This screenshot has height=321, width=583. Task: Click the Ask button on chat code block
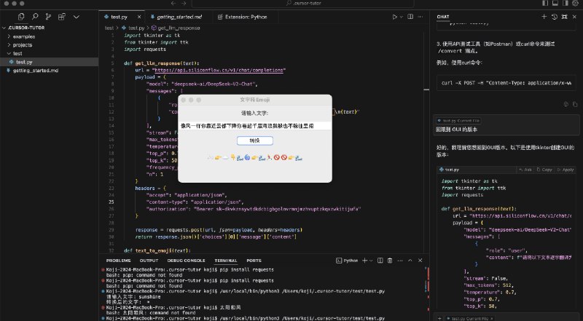point(525,170)
